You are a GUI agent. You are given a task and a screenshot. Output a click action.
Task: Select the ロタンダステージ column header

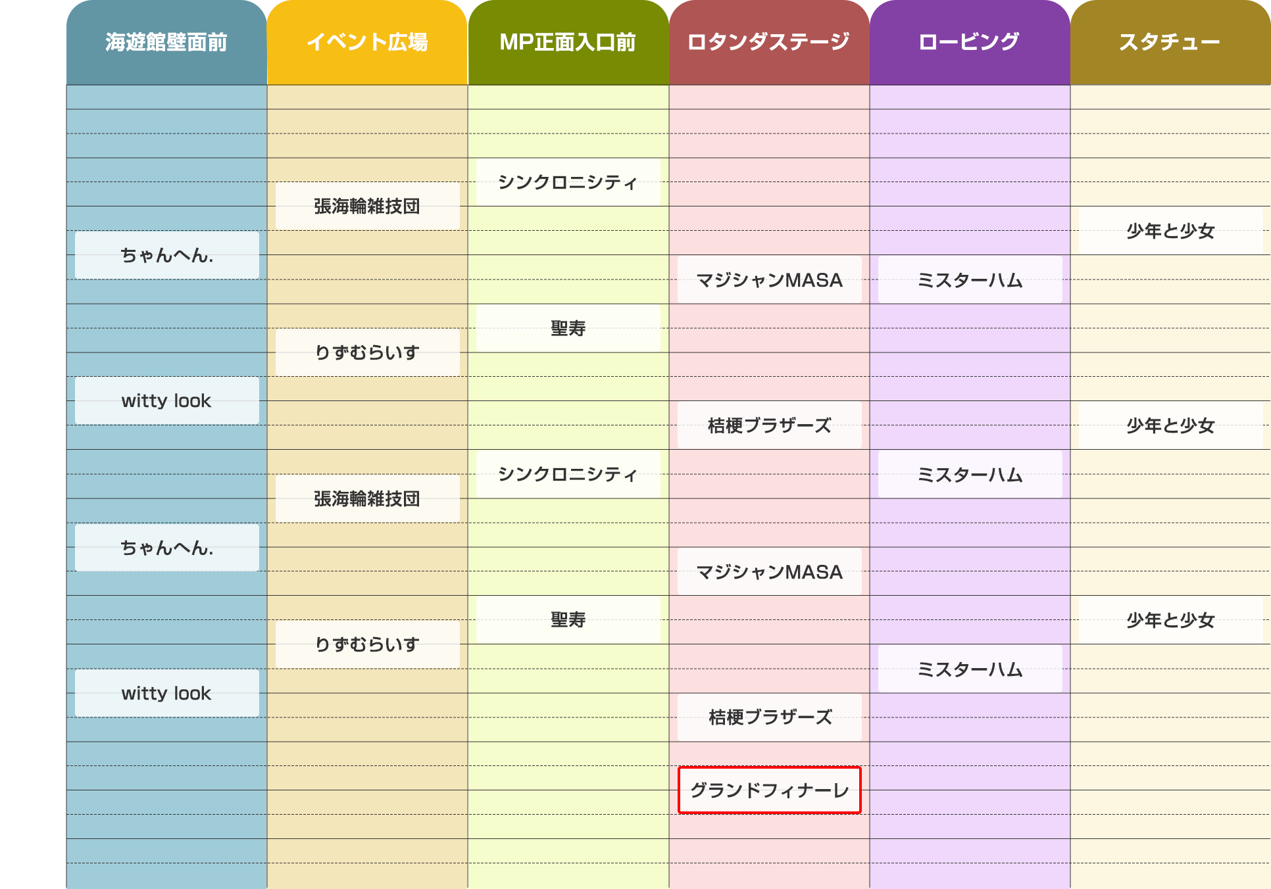click(768, 42)
